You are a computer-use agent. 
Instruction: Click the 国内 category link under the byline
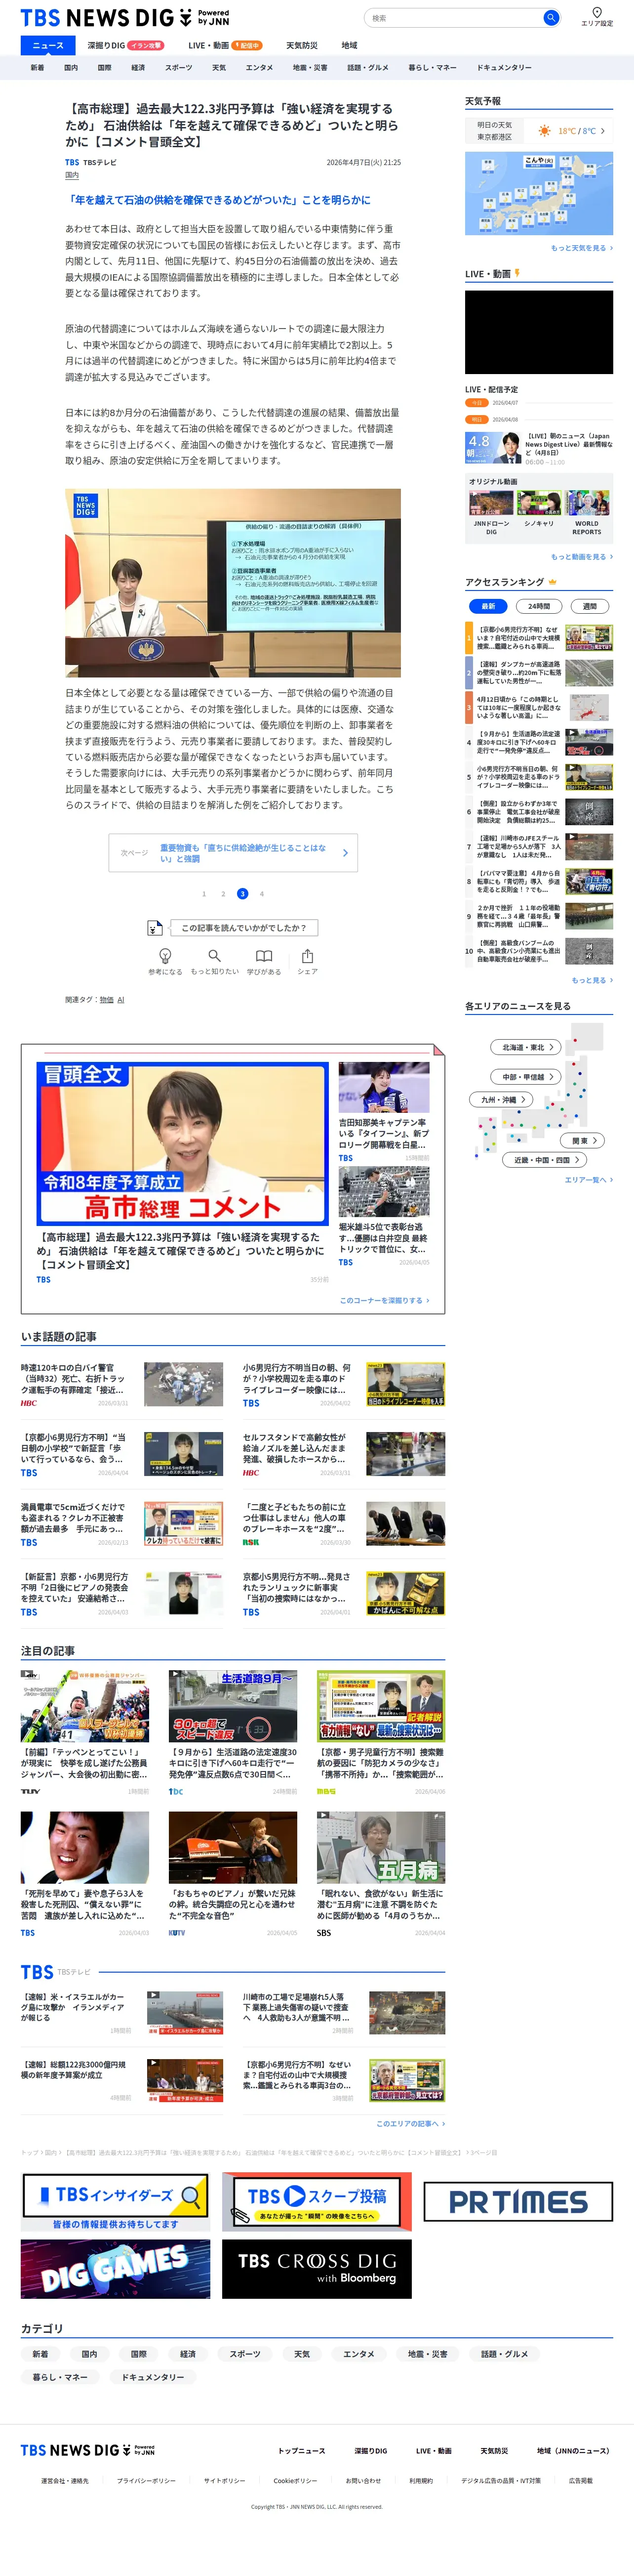pyautogui.click(x=72, y=175)
